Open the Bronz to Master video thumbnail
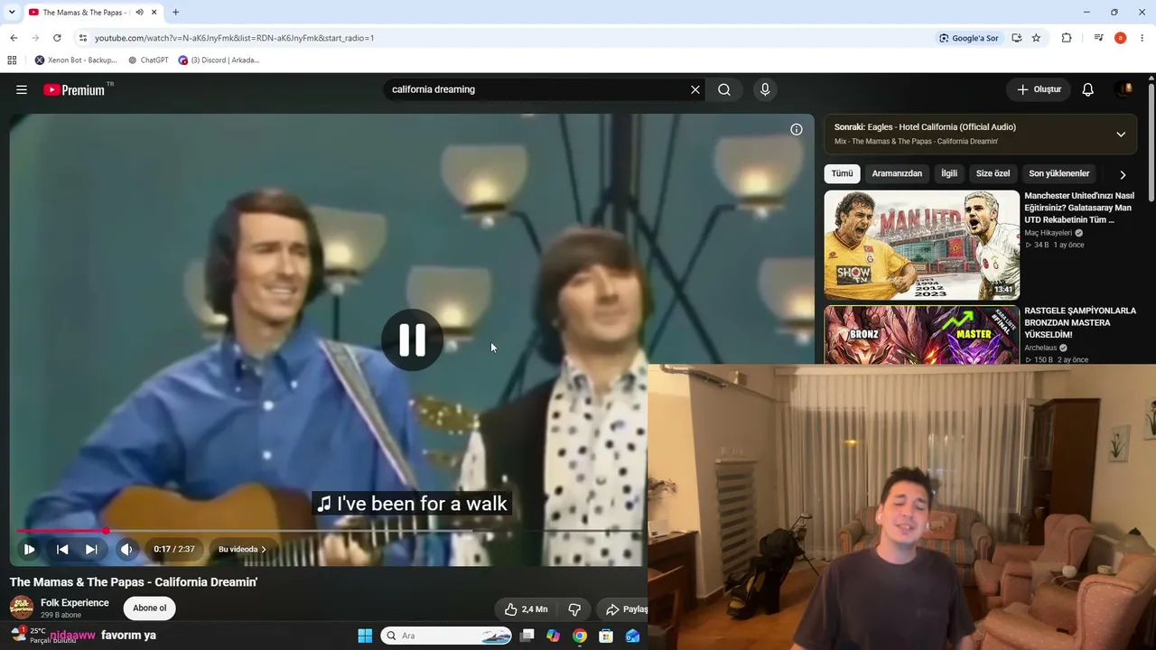 [x=921, y=335]
